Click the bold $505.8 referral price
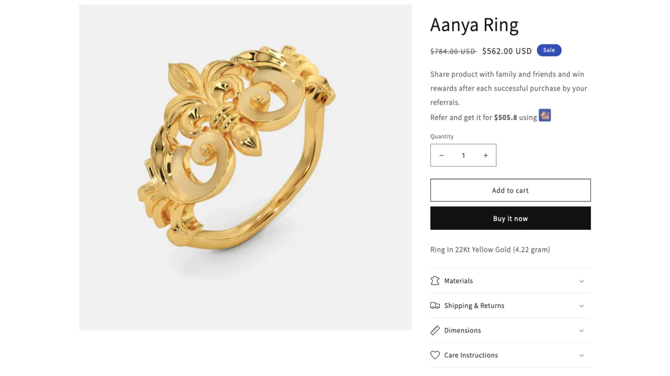The height and width of the screenshot is (376, 670). pos(505,118)
